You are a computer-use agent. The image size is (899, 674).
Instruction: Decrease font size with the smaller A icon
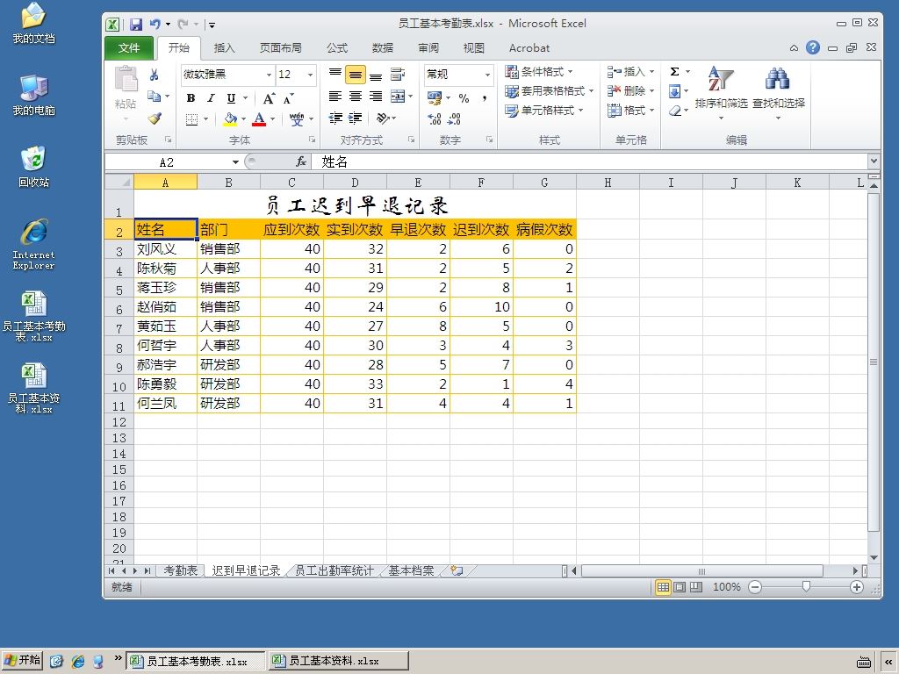[288, 98]
